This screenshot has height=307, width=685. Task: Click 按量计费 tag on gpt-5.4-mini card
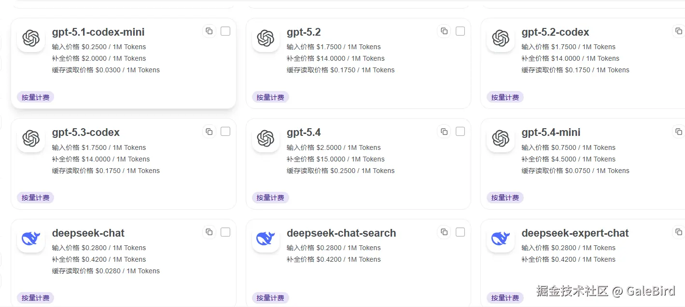(505, 198)
